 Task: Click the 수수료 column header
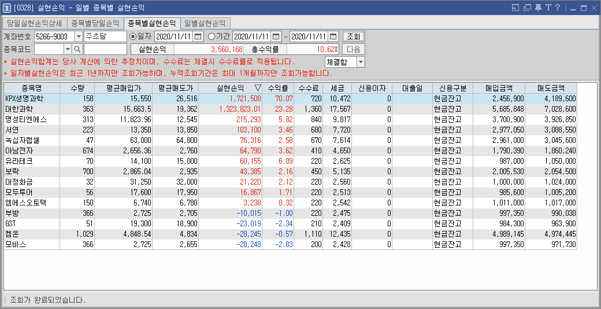(x=308, y=89)
